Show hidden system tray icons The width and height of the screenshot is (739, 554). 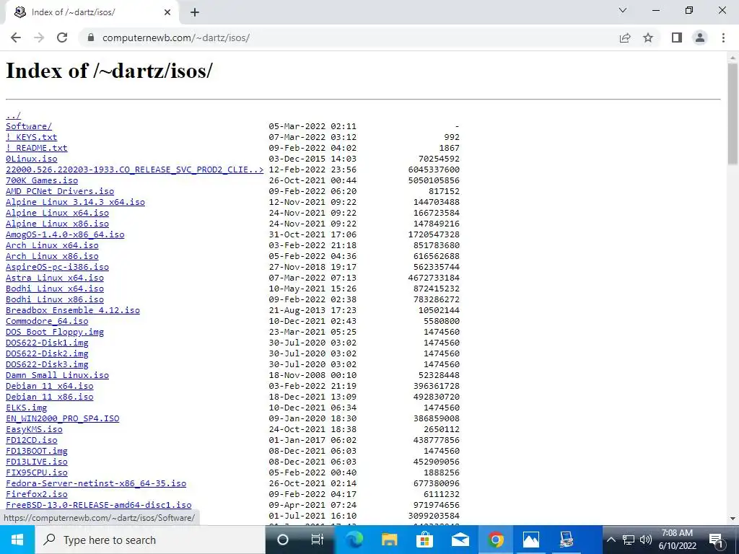coord(611,540)
